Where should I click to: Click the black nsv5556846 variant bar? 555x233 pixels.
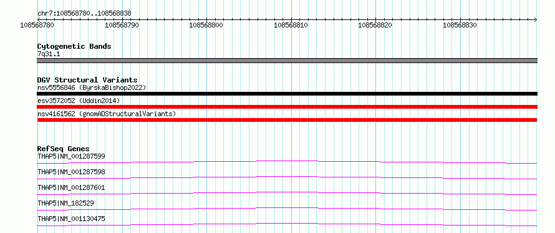(x=287, y=94)
